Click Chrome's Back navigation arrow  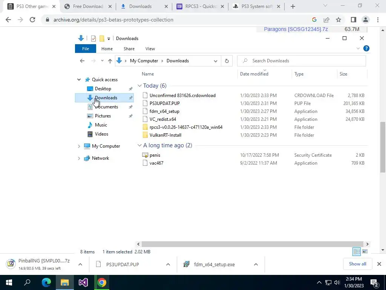[x=8, y=20]
